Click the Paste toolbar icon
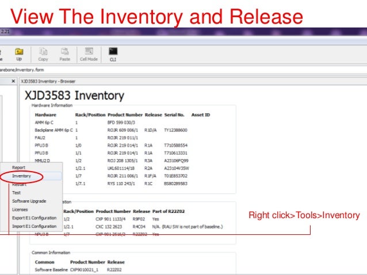Image resolution: width=367 pixels, height=275 pixels. pos(65,55)
